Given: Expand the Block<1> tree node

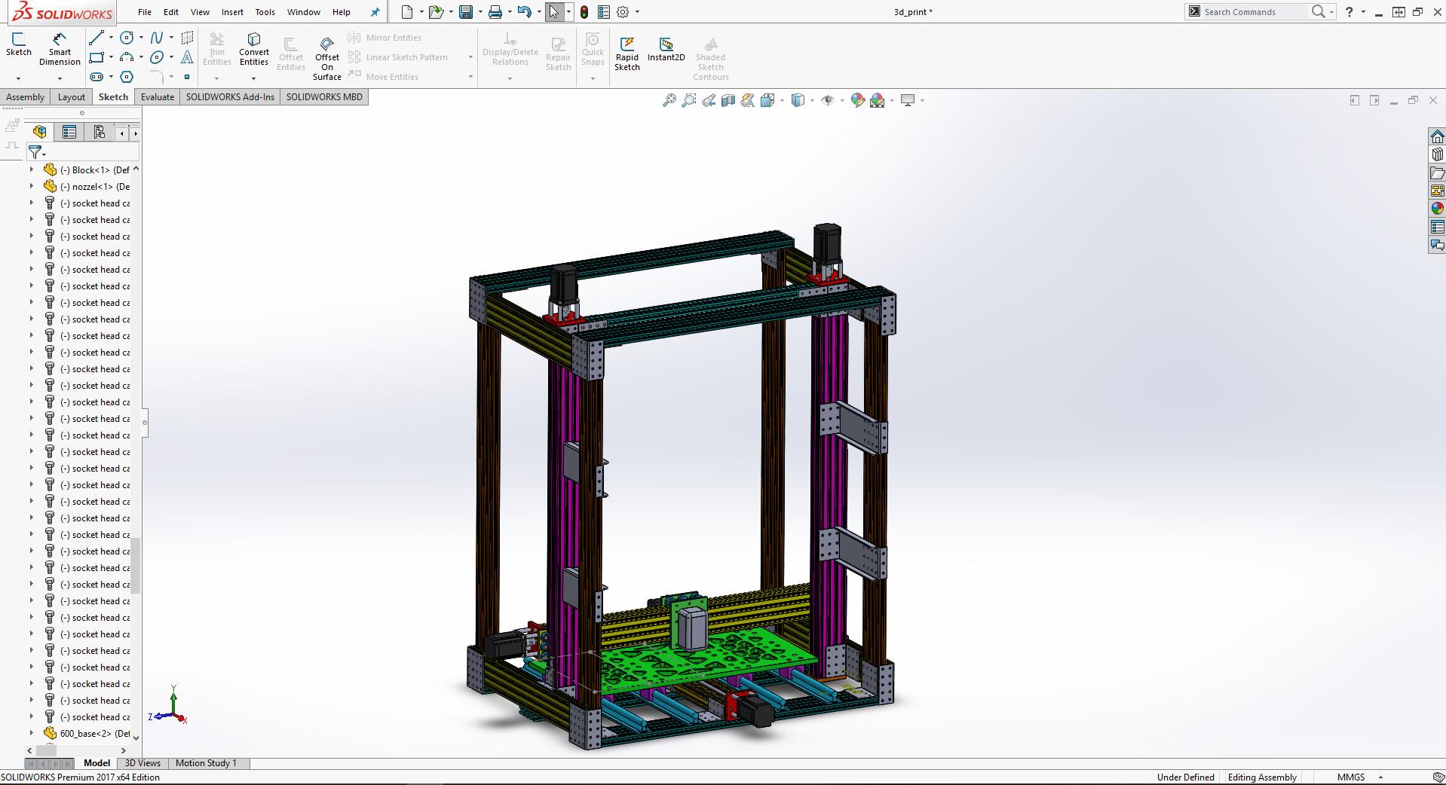Looking at the screenshot, I should coord(32,170).
